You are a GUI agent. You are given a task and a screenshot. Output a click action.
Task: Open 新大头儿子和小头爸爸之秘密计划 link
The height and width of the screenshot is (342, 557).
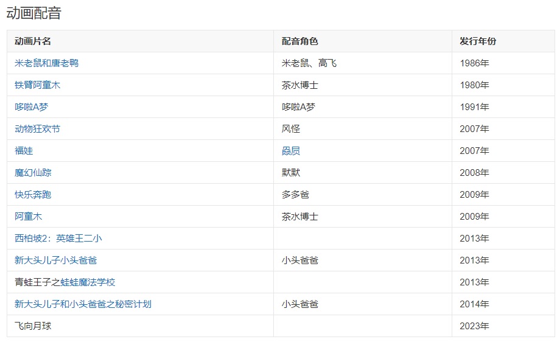(x=83, y=304)
